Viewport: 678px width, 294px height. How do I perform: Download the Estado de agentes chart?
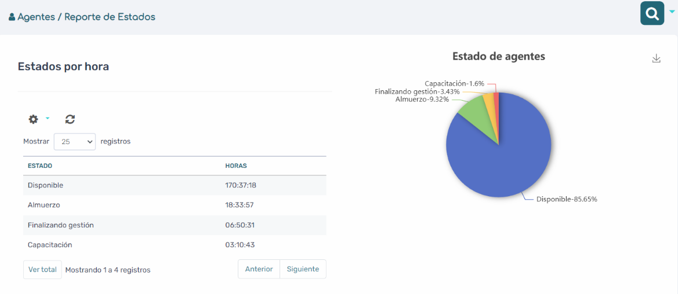(657, 58)
